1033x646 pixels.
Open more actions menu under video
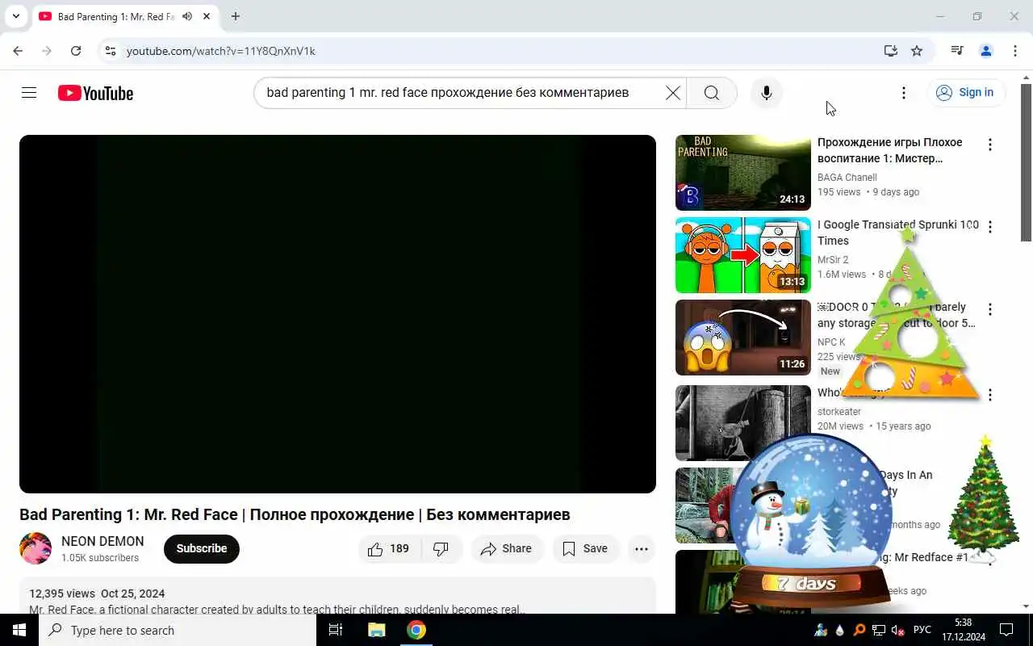pyautogui.click(x=642, y=549)
